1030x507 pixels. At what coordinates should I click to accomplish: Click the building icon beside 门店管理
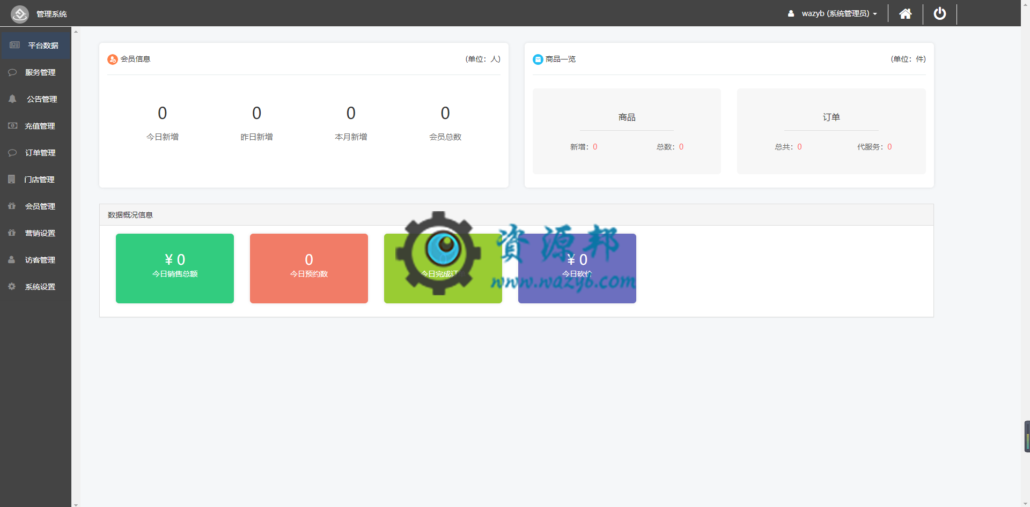click(x=11, y=179)
